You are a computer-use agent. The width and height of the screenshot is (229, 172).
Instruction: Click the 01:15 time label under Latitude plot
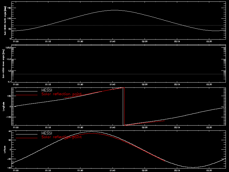pyautogui.click(x=48, y=170)
